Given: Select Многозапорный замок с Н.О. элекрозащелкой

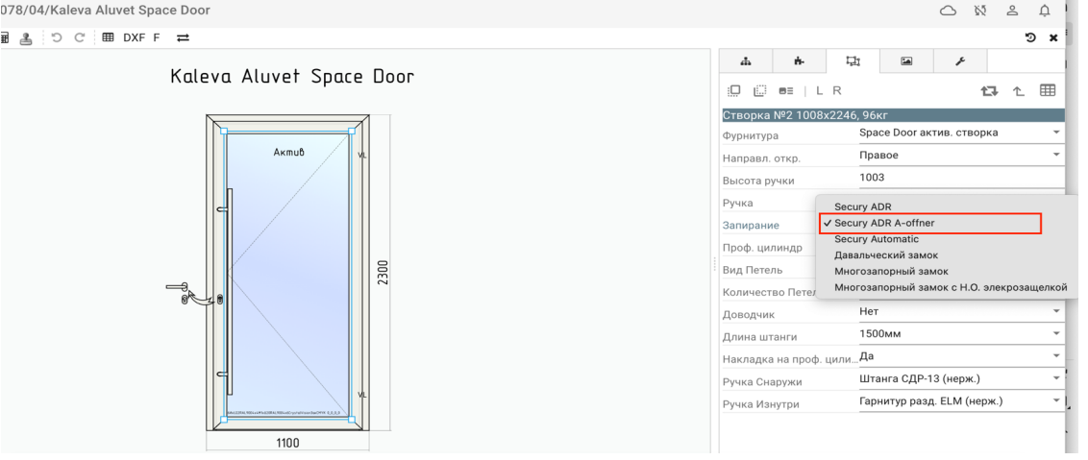Looking at the screenshot, I should (951, 287).
